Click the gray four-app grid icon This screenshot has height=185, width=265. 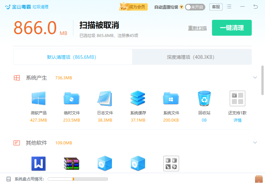tap(171, 164)
